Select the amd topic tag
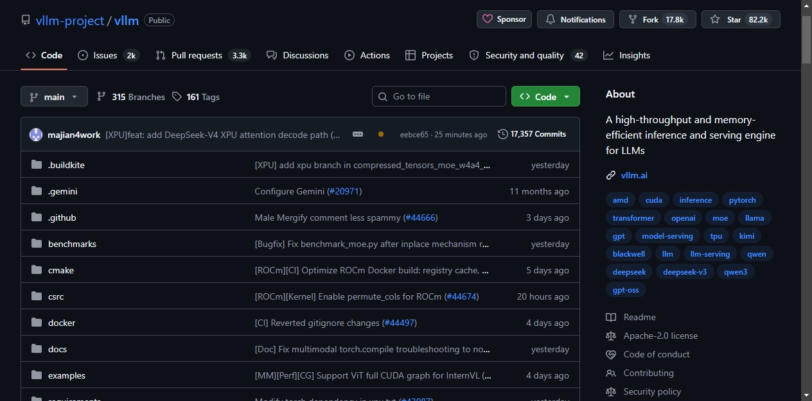812x401 pixels. pos(620,200)
